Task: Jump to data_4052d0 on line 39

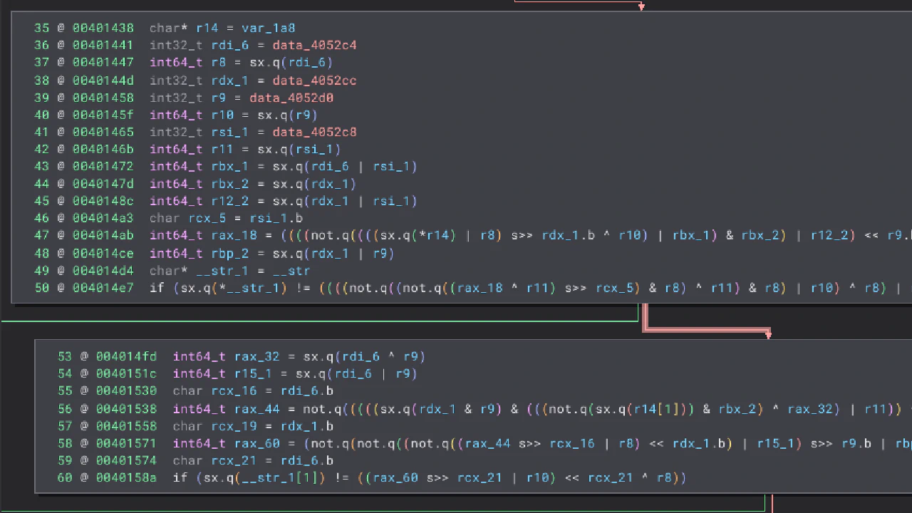Action: pos(291,98)
